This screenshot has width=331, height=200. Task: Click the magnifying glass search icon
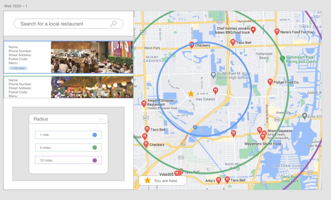click(114, 24)
